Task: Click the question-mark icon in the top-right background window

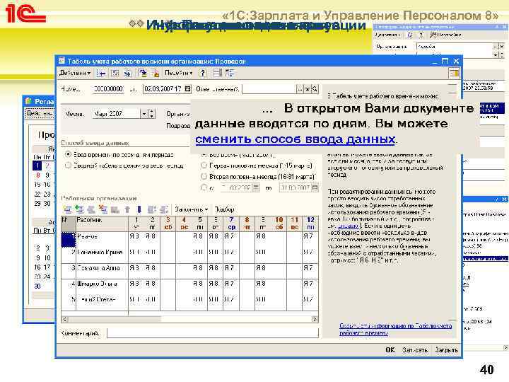Action: 421,35
